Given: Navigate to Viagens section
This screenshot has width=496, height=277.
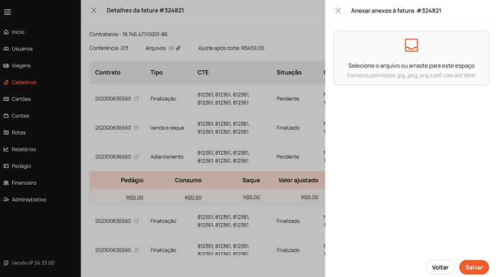Looking at the screenshot, I should point(21,66).
